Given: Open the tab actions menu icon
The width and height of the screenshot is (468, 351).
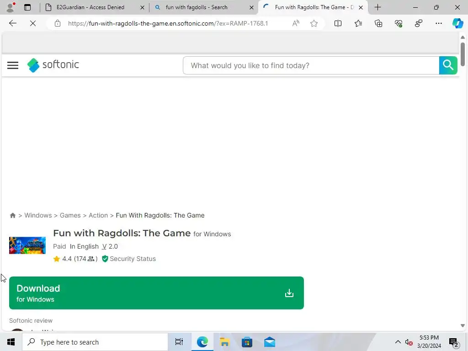Looking at the screenshot, I should tap(27, 7).
